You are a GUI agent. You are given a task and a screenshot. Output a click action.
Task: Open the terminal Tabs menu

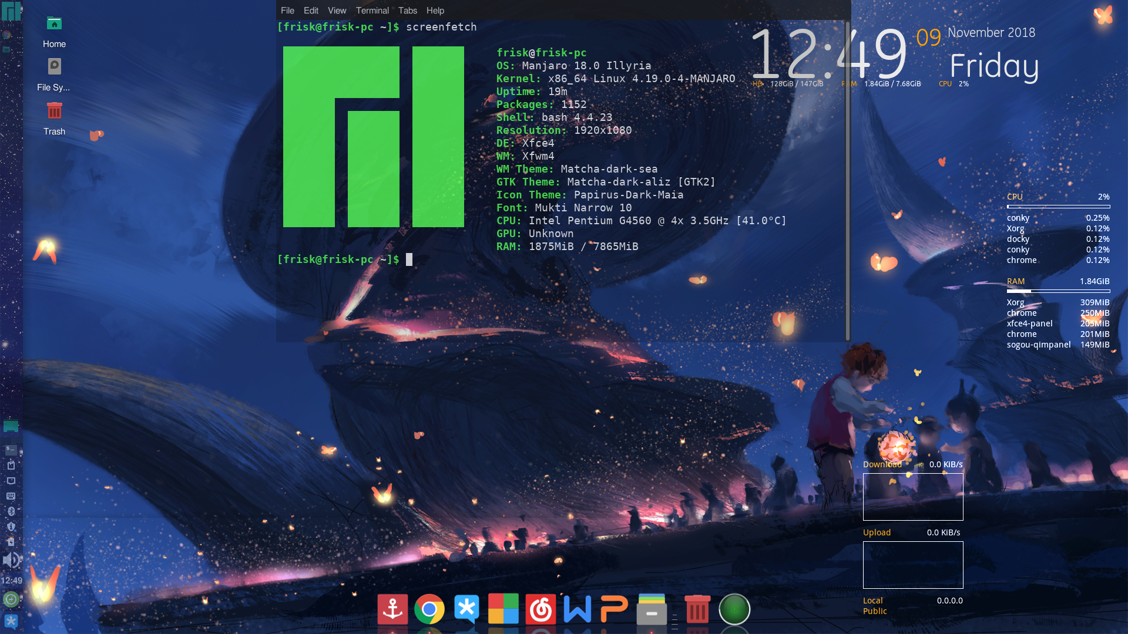407,11
